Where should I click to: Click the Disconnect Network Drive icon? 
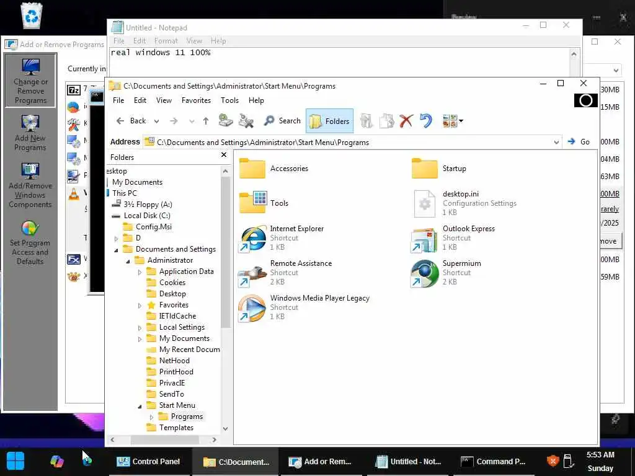click(246, 121)
